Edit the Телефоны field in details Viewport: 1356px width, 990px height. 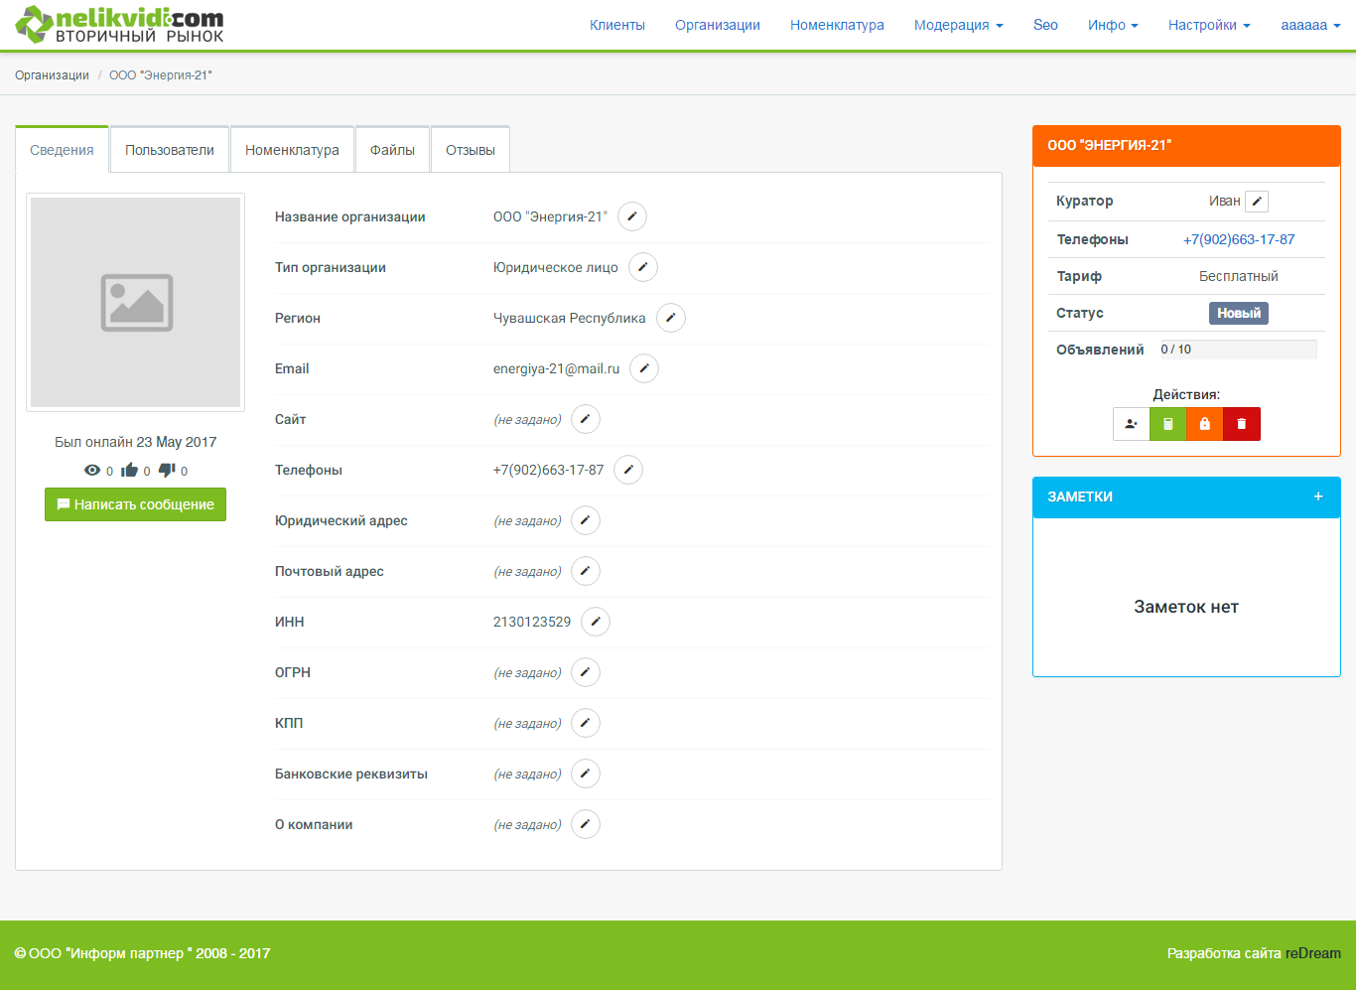pos(628,470)
